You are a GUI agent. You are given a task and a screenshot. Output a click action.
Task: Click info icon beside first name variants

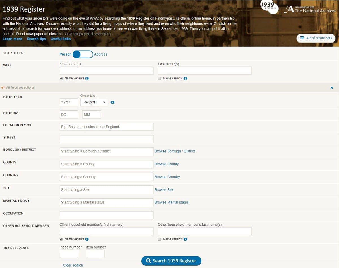pos(87,79)
